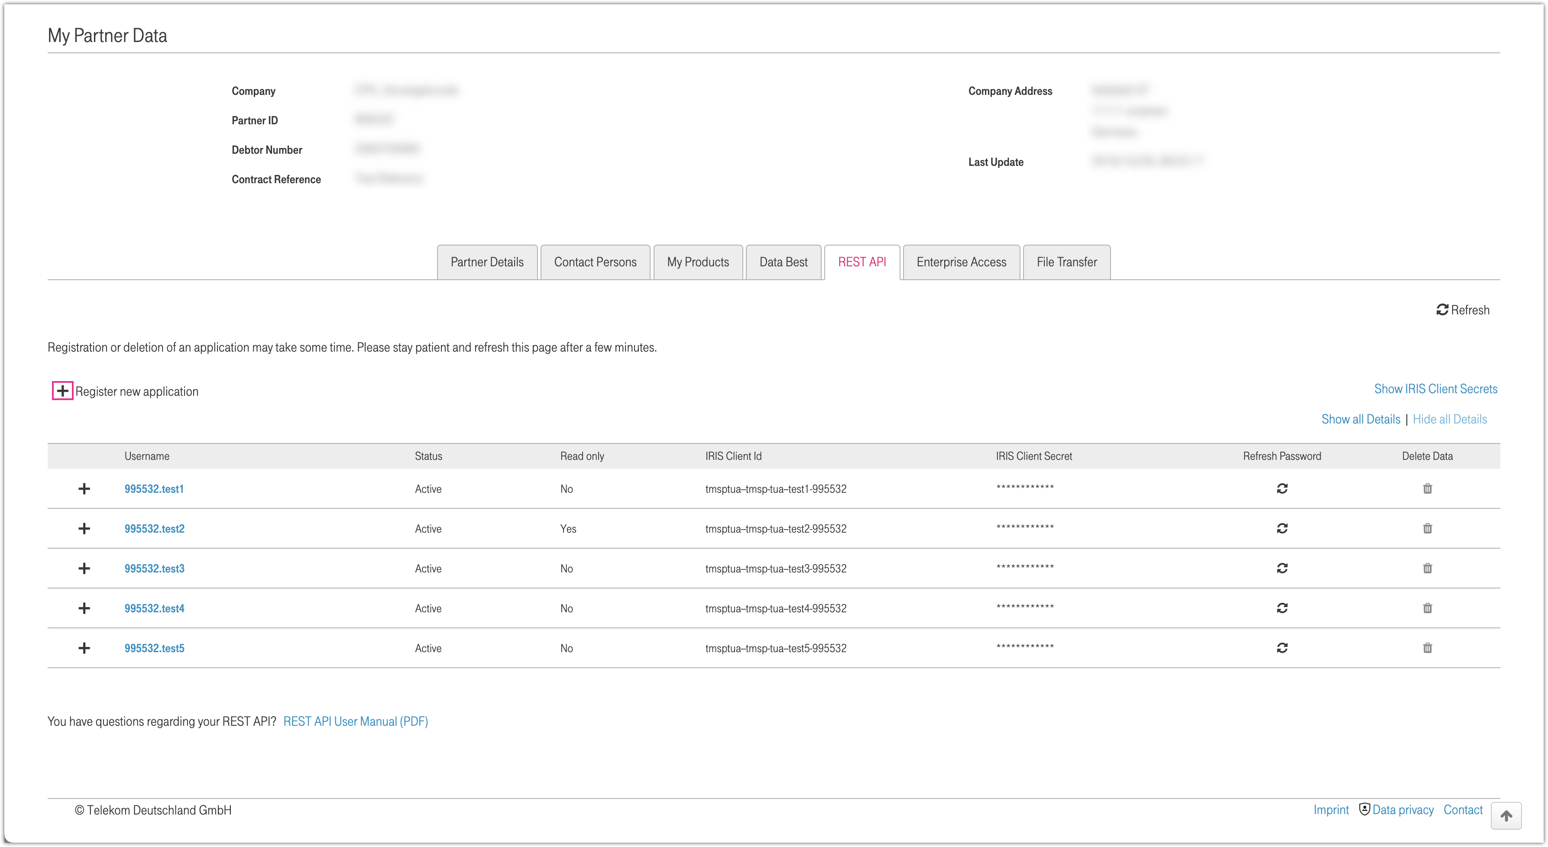The height and width of the screenshot is (847, 1548).
Task: Expand details for 995532.test4
Action: (x=84, y=608)
